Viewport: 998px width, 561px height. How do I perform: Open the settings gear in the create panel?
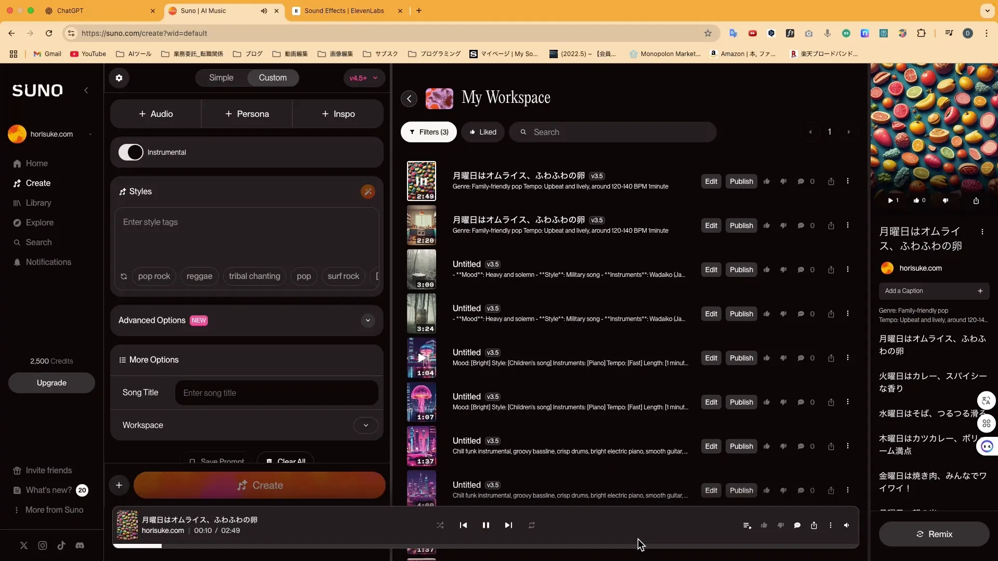tap(119, 78)
